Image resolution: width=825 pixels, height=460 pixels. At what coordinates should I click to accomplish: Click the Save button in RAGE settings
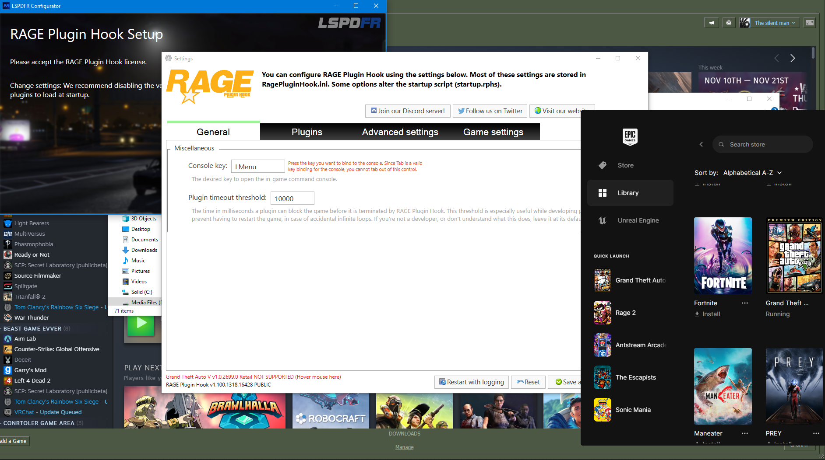point(565,382)
